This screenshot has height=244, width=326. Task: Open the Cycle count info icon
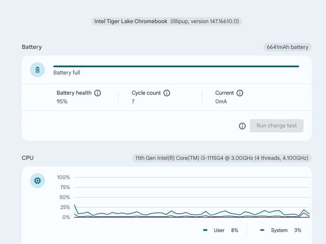point(167,93)
